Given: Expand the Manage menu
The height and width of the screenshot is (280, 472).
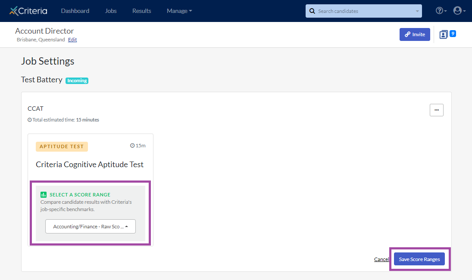Looking at the screenshot, I should [x=179, y=11].
